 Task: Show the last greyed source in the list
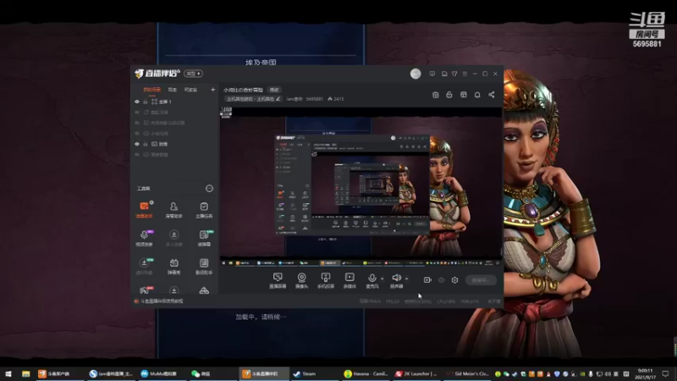tap(137, 154)
